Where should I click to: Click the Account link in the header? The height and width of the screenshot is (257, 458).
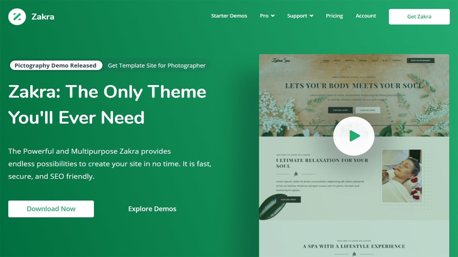pyautogui.click(x=366, y=16)
